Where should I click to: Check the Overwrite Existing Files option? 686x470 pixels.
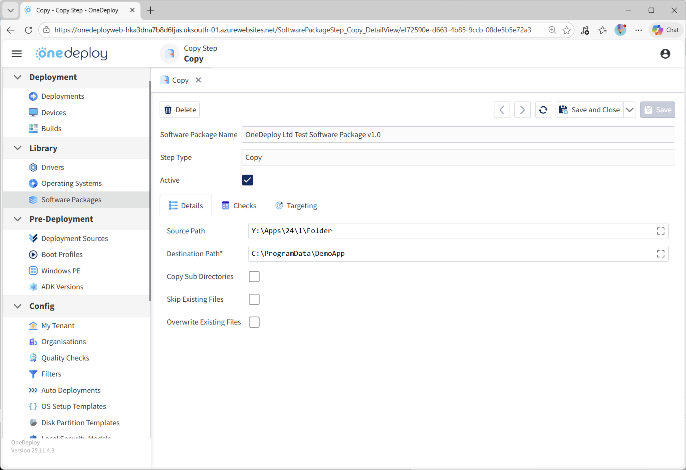(x=254, y=322)
